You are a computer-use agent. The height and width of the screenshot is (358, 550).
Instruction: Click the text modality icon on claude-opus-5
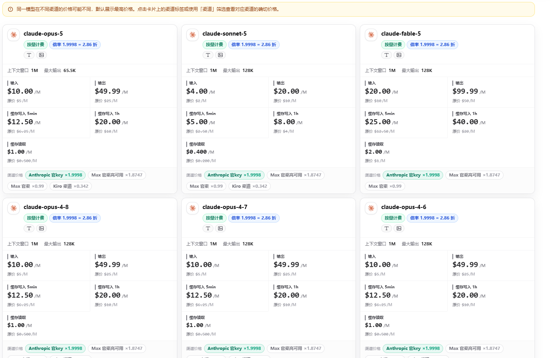(29, 55)
